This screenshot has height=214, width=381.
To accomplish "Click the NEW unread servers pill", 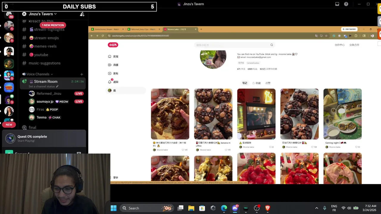I will (x=9, y=125).
